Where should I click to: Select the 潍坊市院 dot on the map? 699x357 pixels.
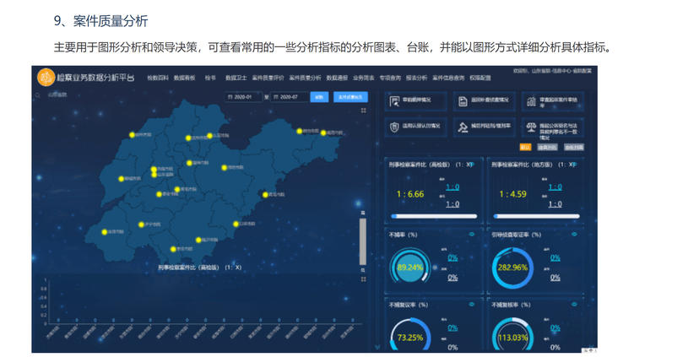point(225,168)
